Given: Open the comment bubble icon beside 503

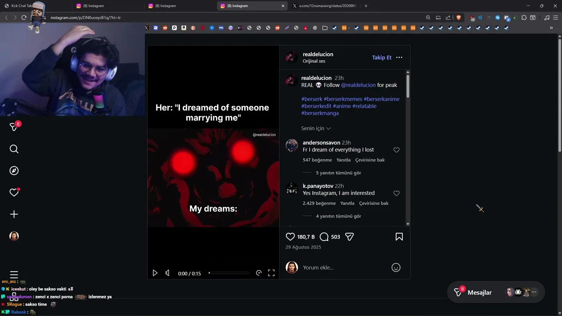Looking at the screenshot, I should (324, 237).
